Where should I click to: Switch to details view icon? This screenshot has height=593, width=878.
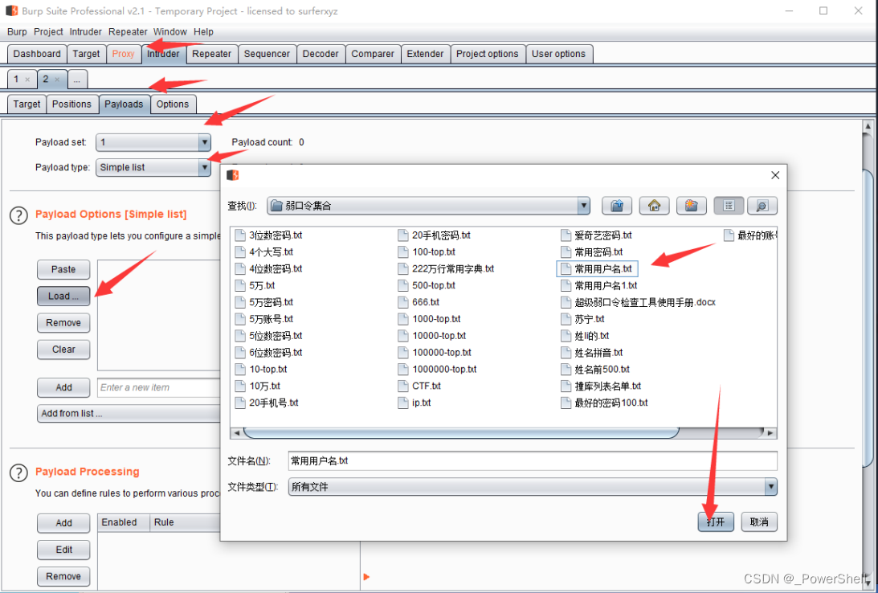[x=762, y=206]
